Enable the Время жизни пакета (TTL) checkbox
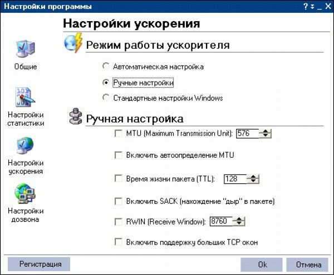 point(118,178)
